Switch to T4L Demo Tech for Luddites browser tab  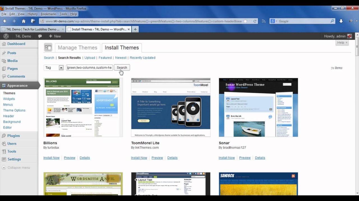pos(33,29)
